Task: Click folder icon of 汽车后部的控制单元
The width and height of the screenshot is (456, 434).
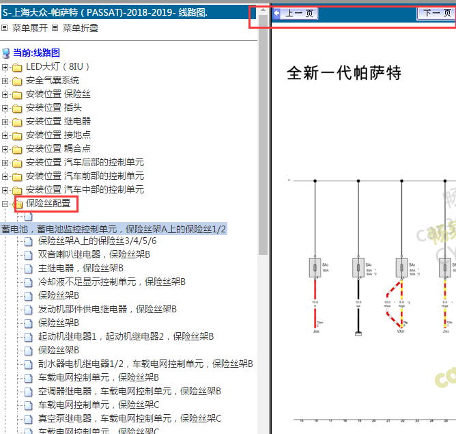Action: [x=17, y=163]
